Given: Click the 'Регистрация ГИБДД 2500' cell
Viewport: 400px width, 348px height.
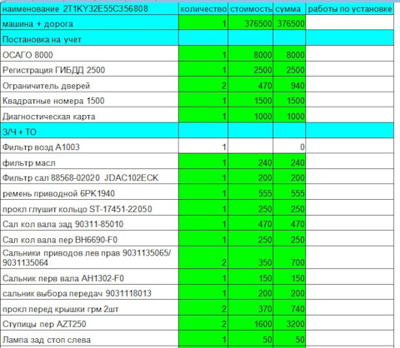Looking at the screenshot, I should [x=89, y=69].
